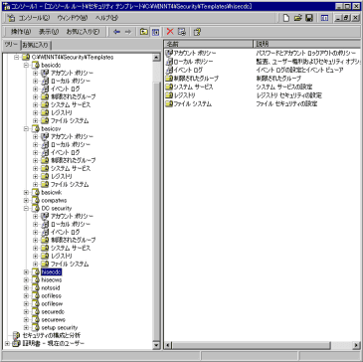The width and height of the screenshot is (363, 362).
Task: Click the basicdc template icon in the tree
Action: coord(36,65)
